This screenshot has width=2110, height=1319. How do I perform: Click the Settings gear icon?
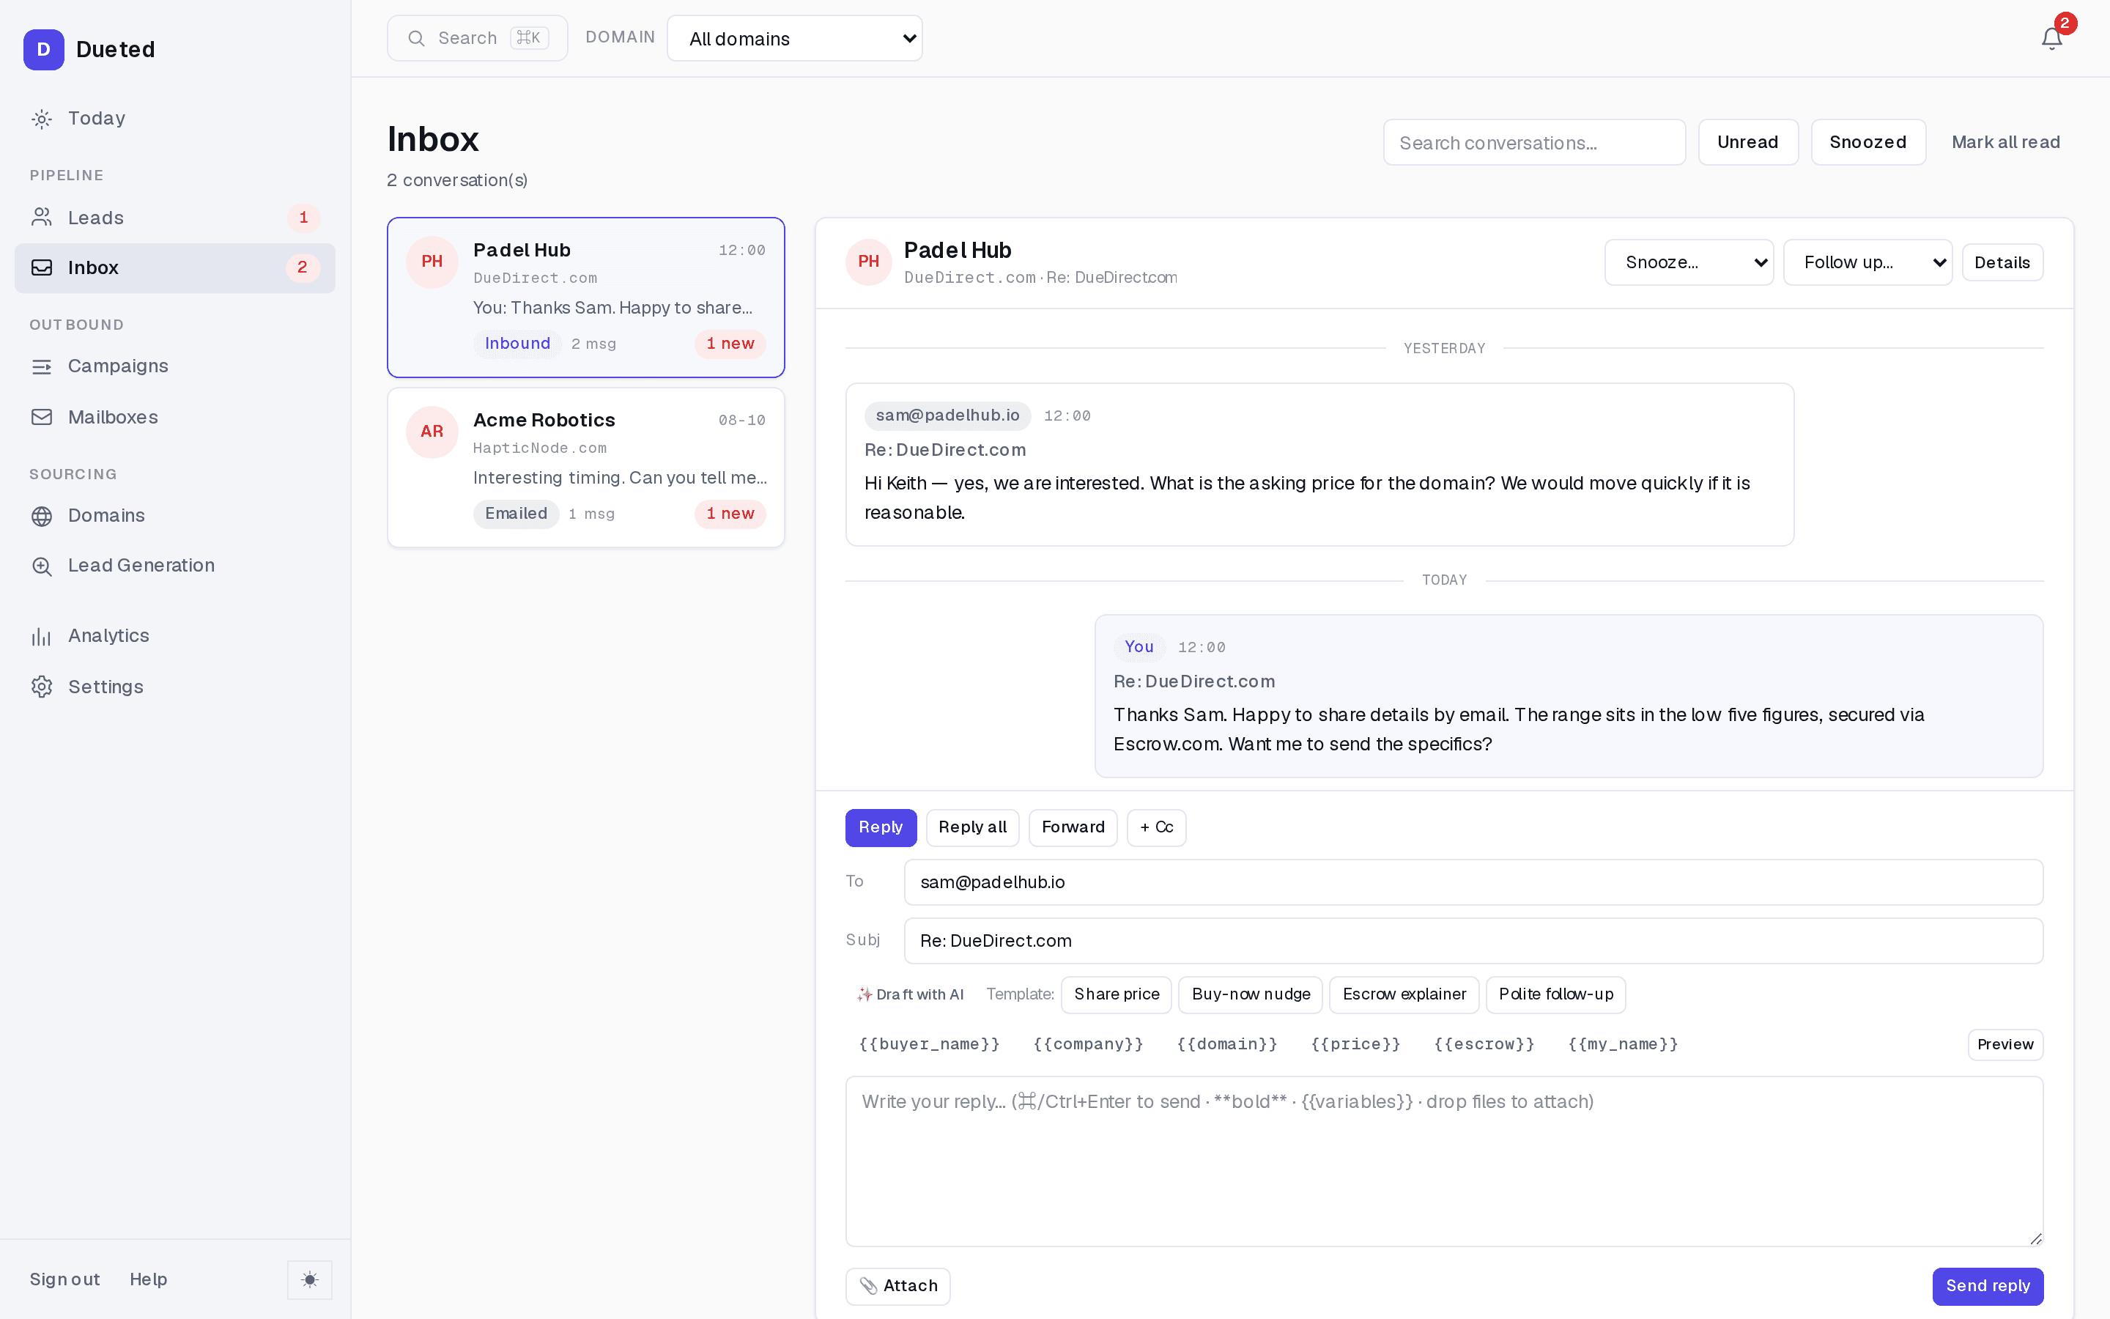point(42,687)
